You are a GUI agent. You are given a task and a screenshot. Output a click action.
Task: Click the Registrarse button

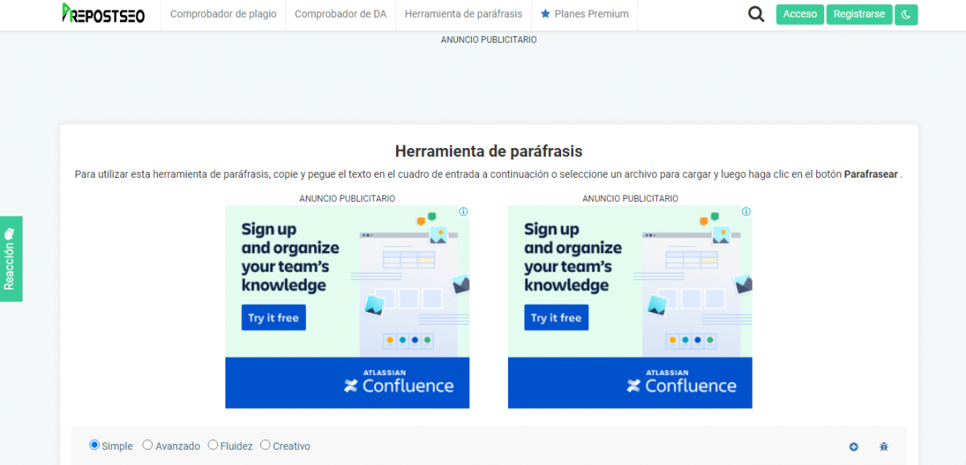tap(859, 14)
